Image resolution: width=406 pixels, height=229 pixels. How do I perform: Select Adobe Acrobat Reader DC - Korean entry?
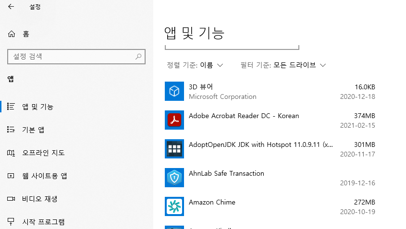point(244,116)
